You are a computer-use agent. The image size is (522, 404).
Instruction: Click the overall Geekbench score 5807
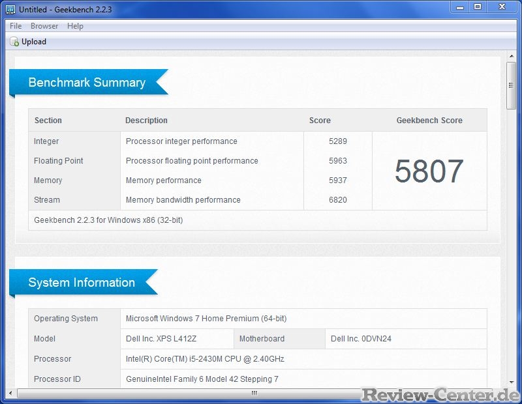click(429, 171)
